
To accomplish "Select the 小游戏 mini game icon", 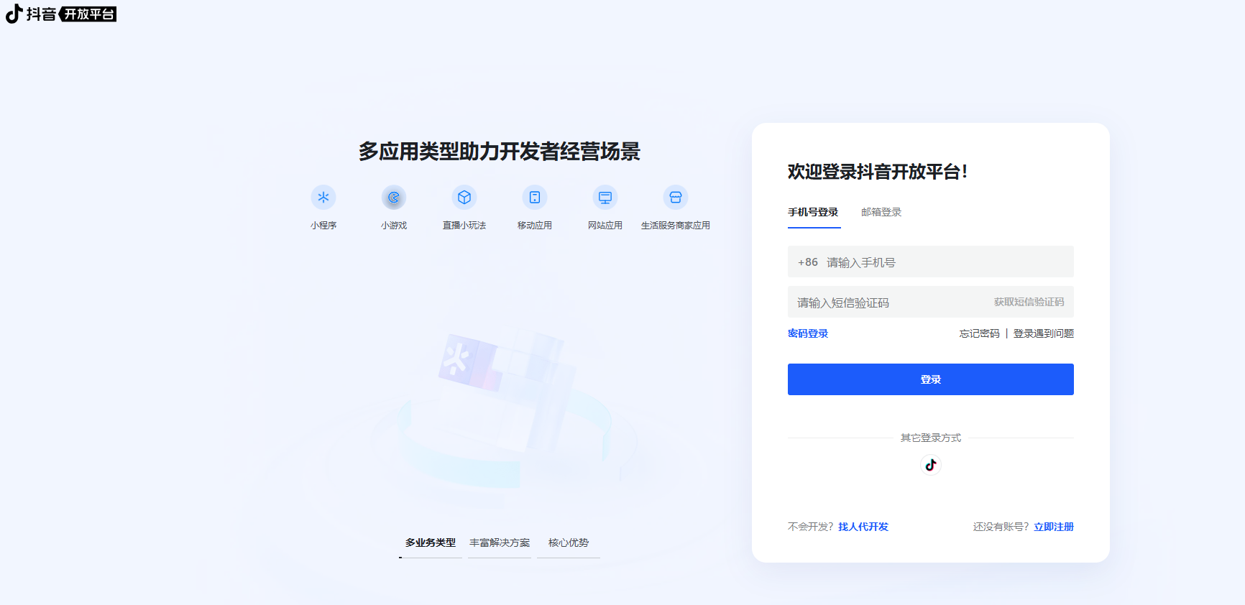I will (394, 198).
